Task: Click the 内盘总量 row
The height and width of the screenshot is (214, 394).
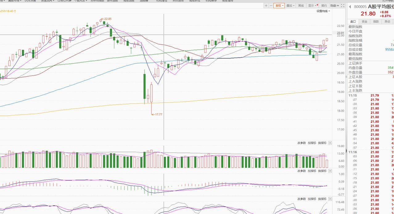Action: (371, 68)
